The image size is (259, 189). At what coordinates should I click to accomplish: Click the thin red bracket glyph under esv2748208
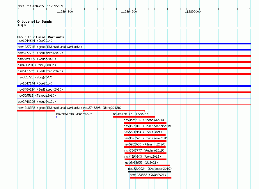[x=114, y=111]
